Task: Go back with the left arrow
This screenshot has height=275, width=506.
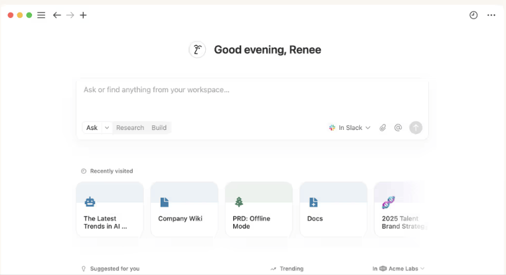Action: pyautogui.click(x=57, y=15)
